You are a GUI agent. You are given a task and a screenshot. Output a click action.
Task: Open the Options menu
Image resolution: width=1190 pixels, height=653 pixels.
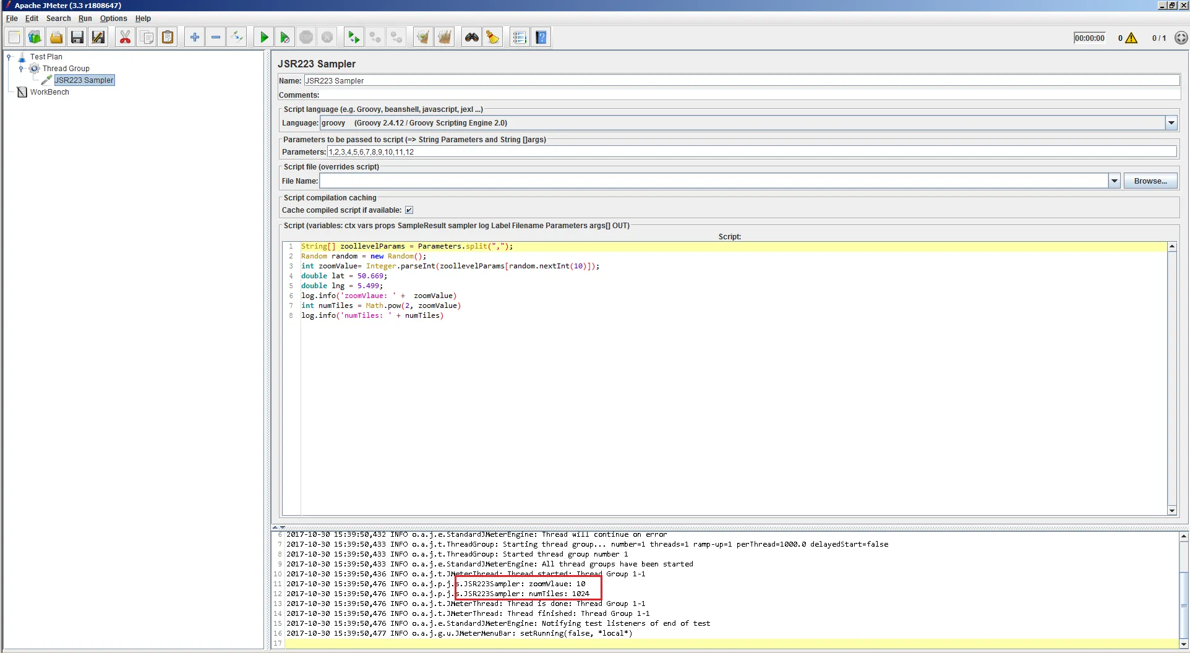click(x=113, y=19)
